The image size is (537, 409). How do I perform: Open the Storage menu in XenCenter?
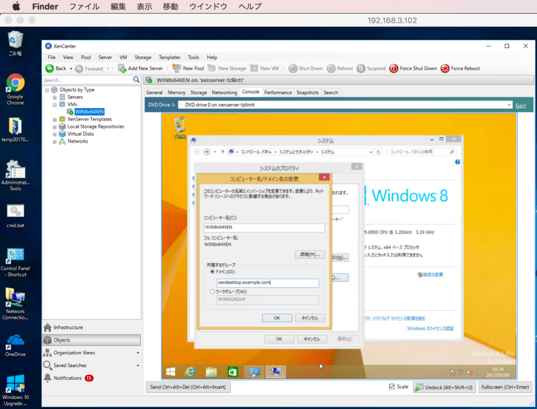point(143,58)
